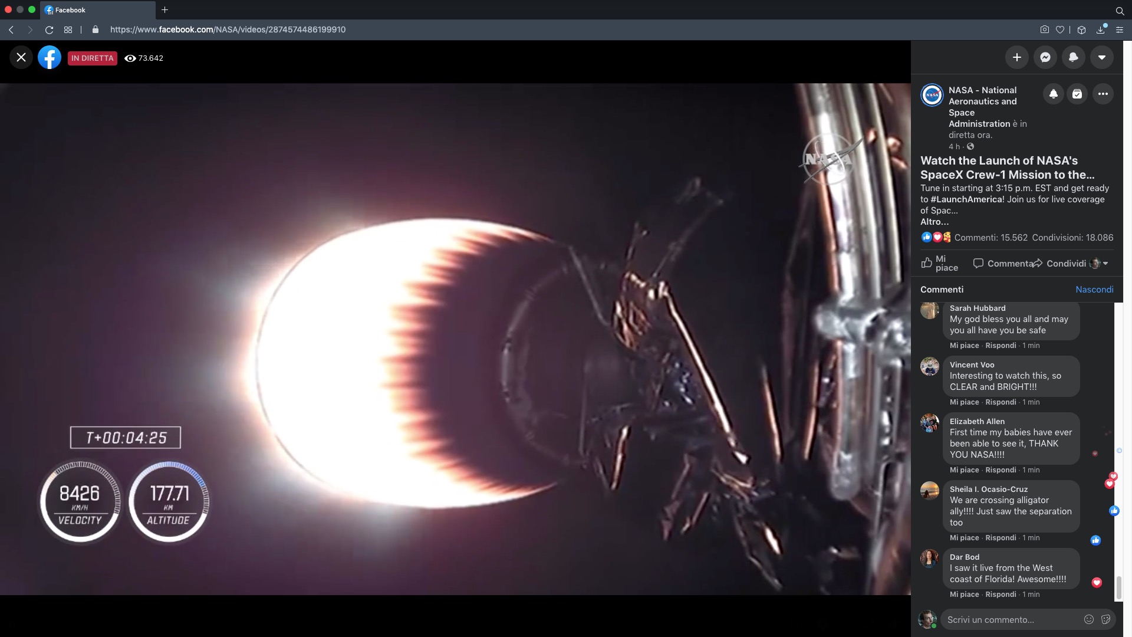This screenshot has width=1132, height=637.
Task: Toggle live video notifications bell for NASA
Action: point(1053,94)
